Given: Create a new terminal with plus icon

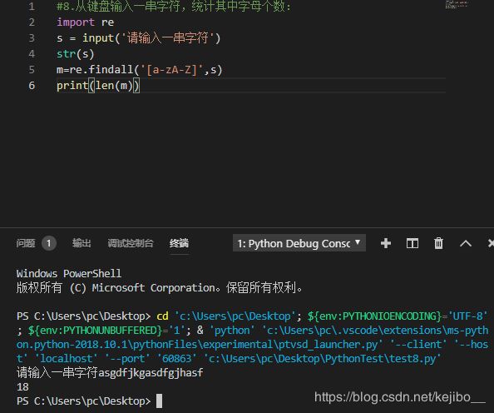Looking at the screenshot, I should point(386,243).
